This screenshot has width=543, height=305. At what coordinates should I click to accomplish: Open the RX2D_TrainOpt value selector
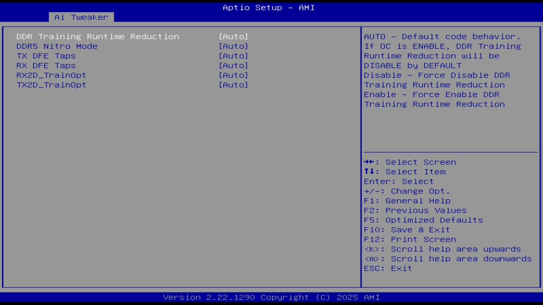(233, 75)
